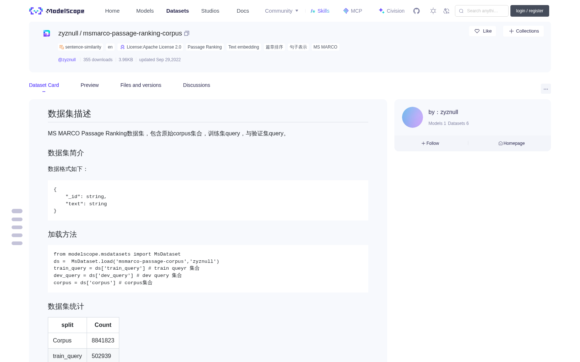This screenshot has height=362, width=580.
Task: Click the search magnifier icon
Action: 461,11
